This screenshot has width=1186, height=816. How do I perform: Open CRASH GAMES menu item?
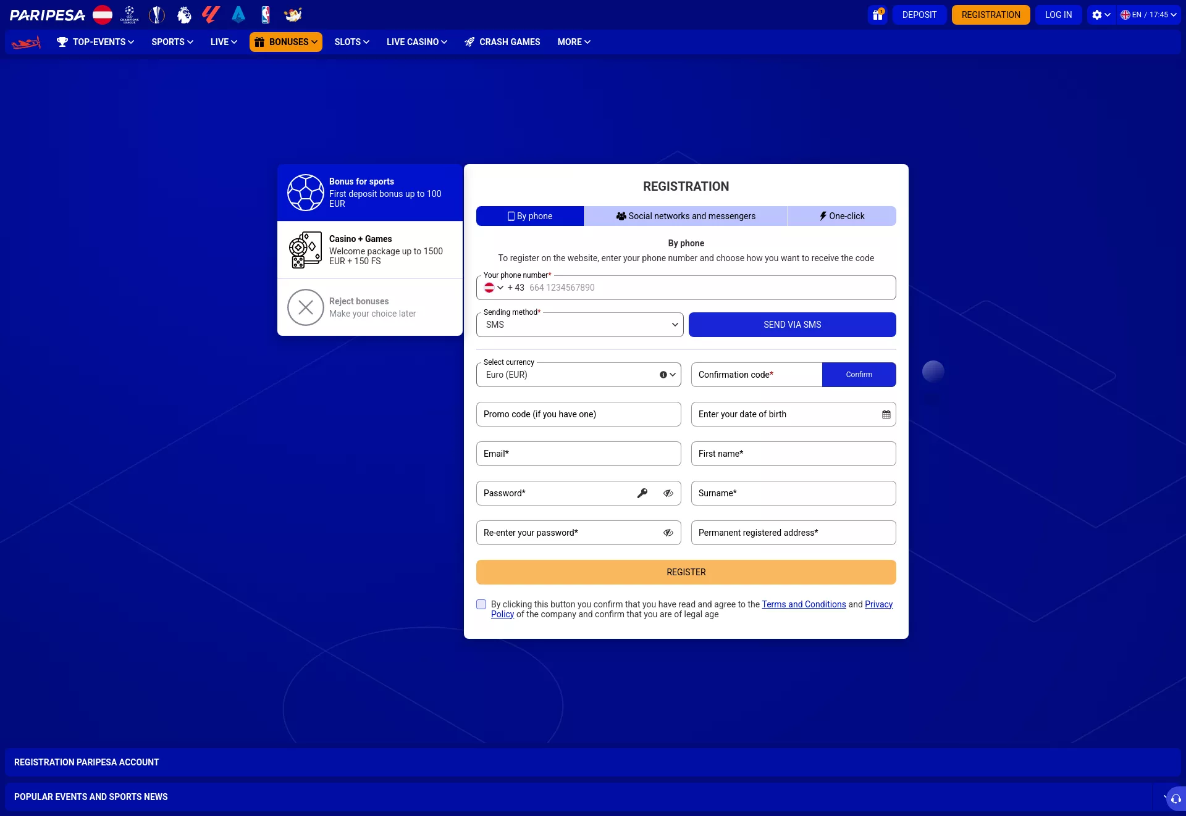[x=502, y=42]
